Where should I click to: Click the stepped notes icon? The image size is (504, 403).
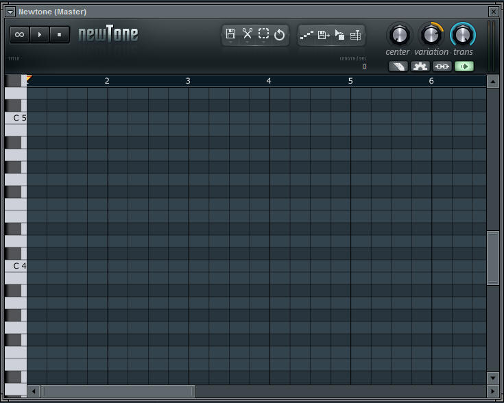click(x=307, y=34)
